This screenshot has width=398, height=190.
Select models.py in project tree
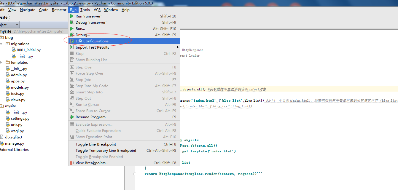(x=20, y=87)
